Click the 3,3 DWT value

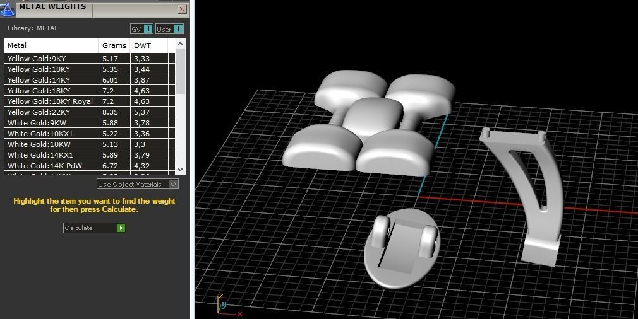140,144
